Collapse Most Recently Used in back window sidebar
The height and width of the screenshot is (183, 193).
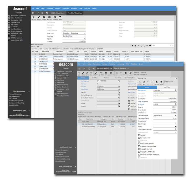[29, 91]
